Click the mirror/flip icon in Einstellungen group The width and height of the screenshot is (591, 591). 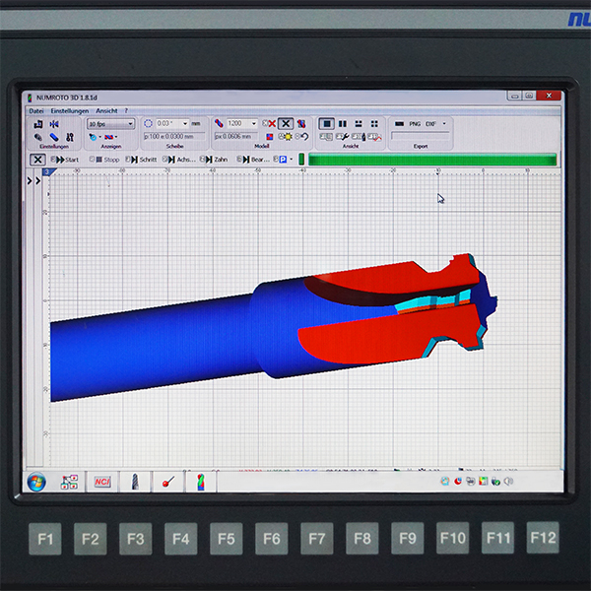(x=54, y=124)
